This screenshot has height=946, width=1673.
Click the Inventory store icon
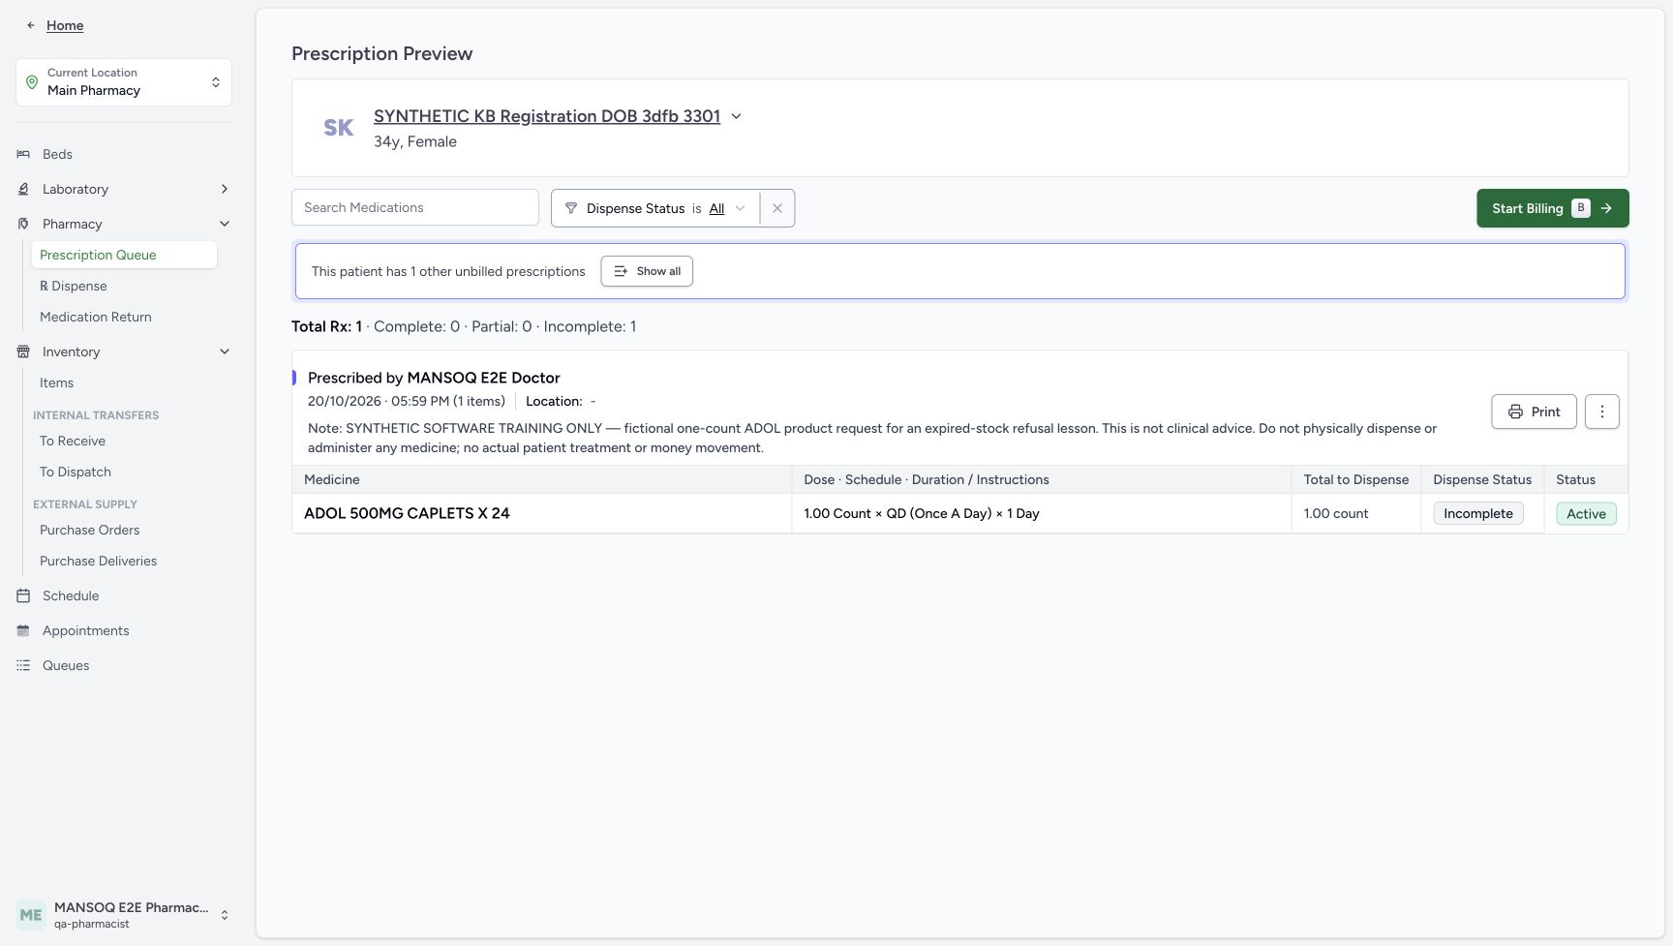(23, 351)
